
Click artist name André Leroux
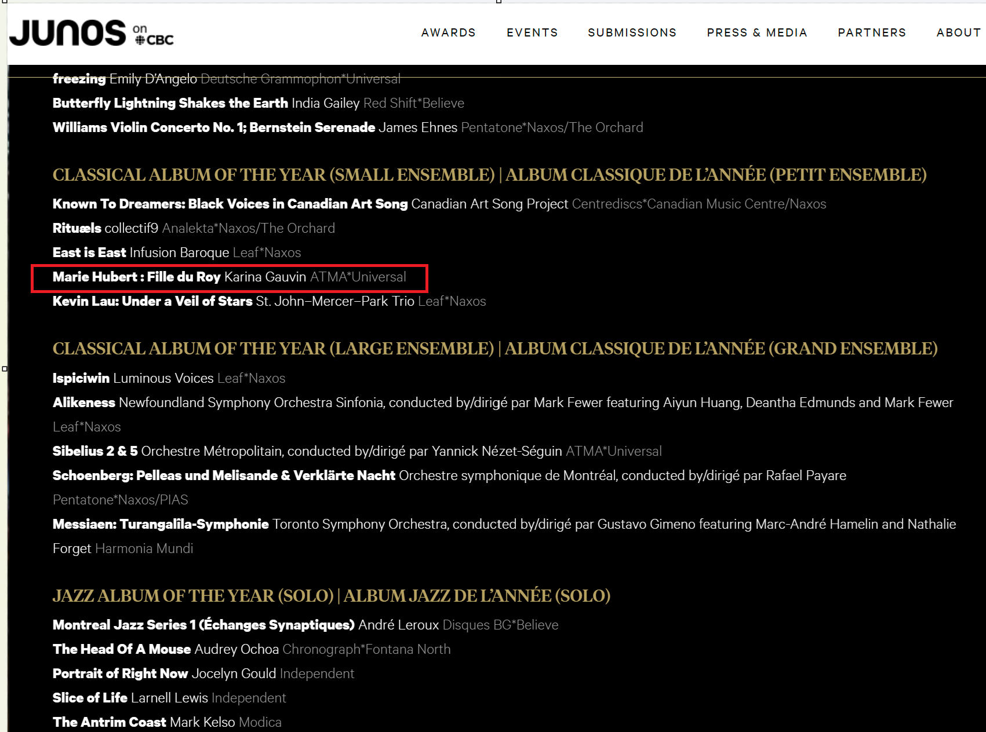click(x=399, y=625)
